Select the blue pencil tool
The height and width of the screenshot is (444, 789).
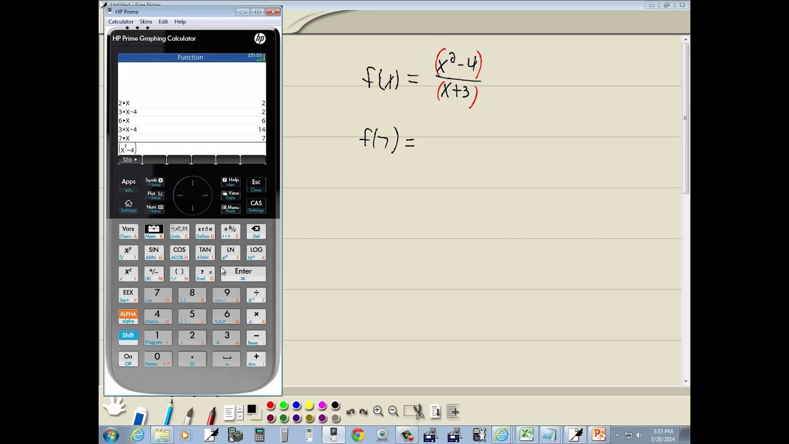168,412
